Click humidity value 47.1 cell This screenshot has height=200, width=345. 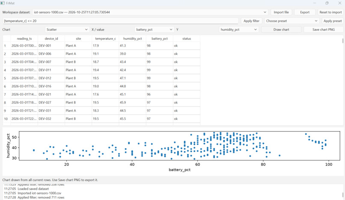pyautogui.click(x=132, y=78)
